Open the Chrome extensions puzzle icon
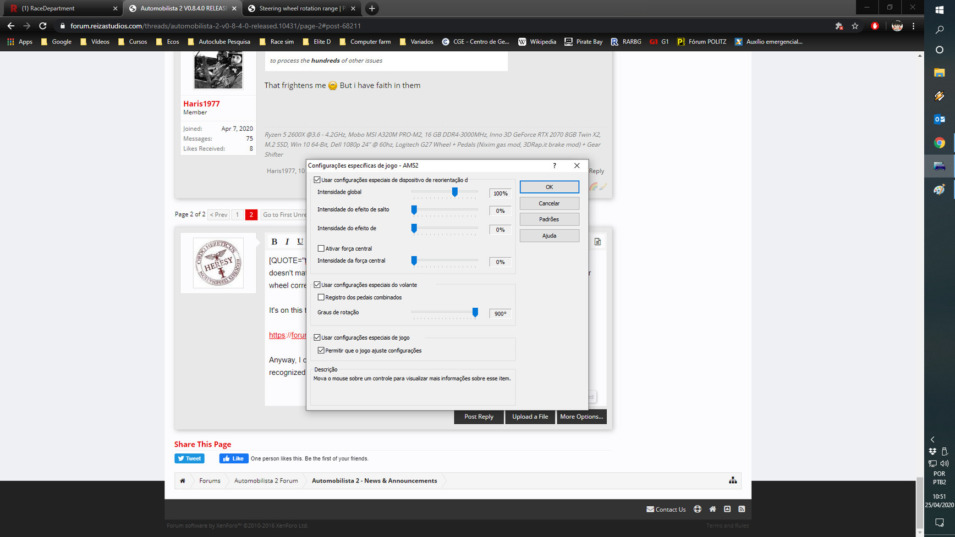 [839, 26]
